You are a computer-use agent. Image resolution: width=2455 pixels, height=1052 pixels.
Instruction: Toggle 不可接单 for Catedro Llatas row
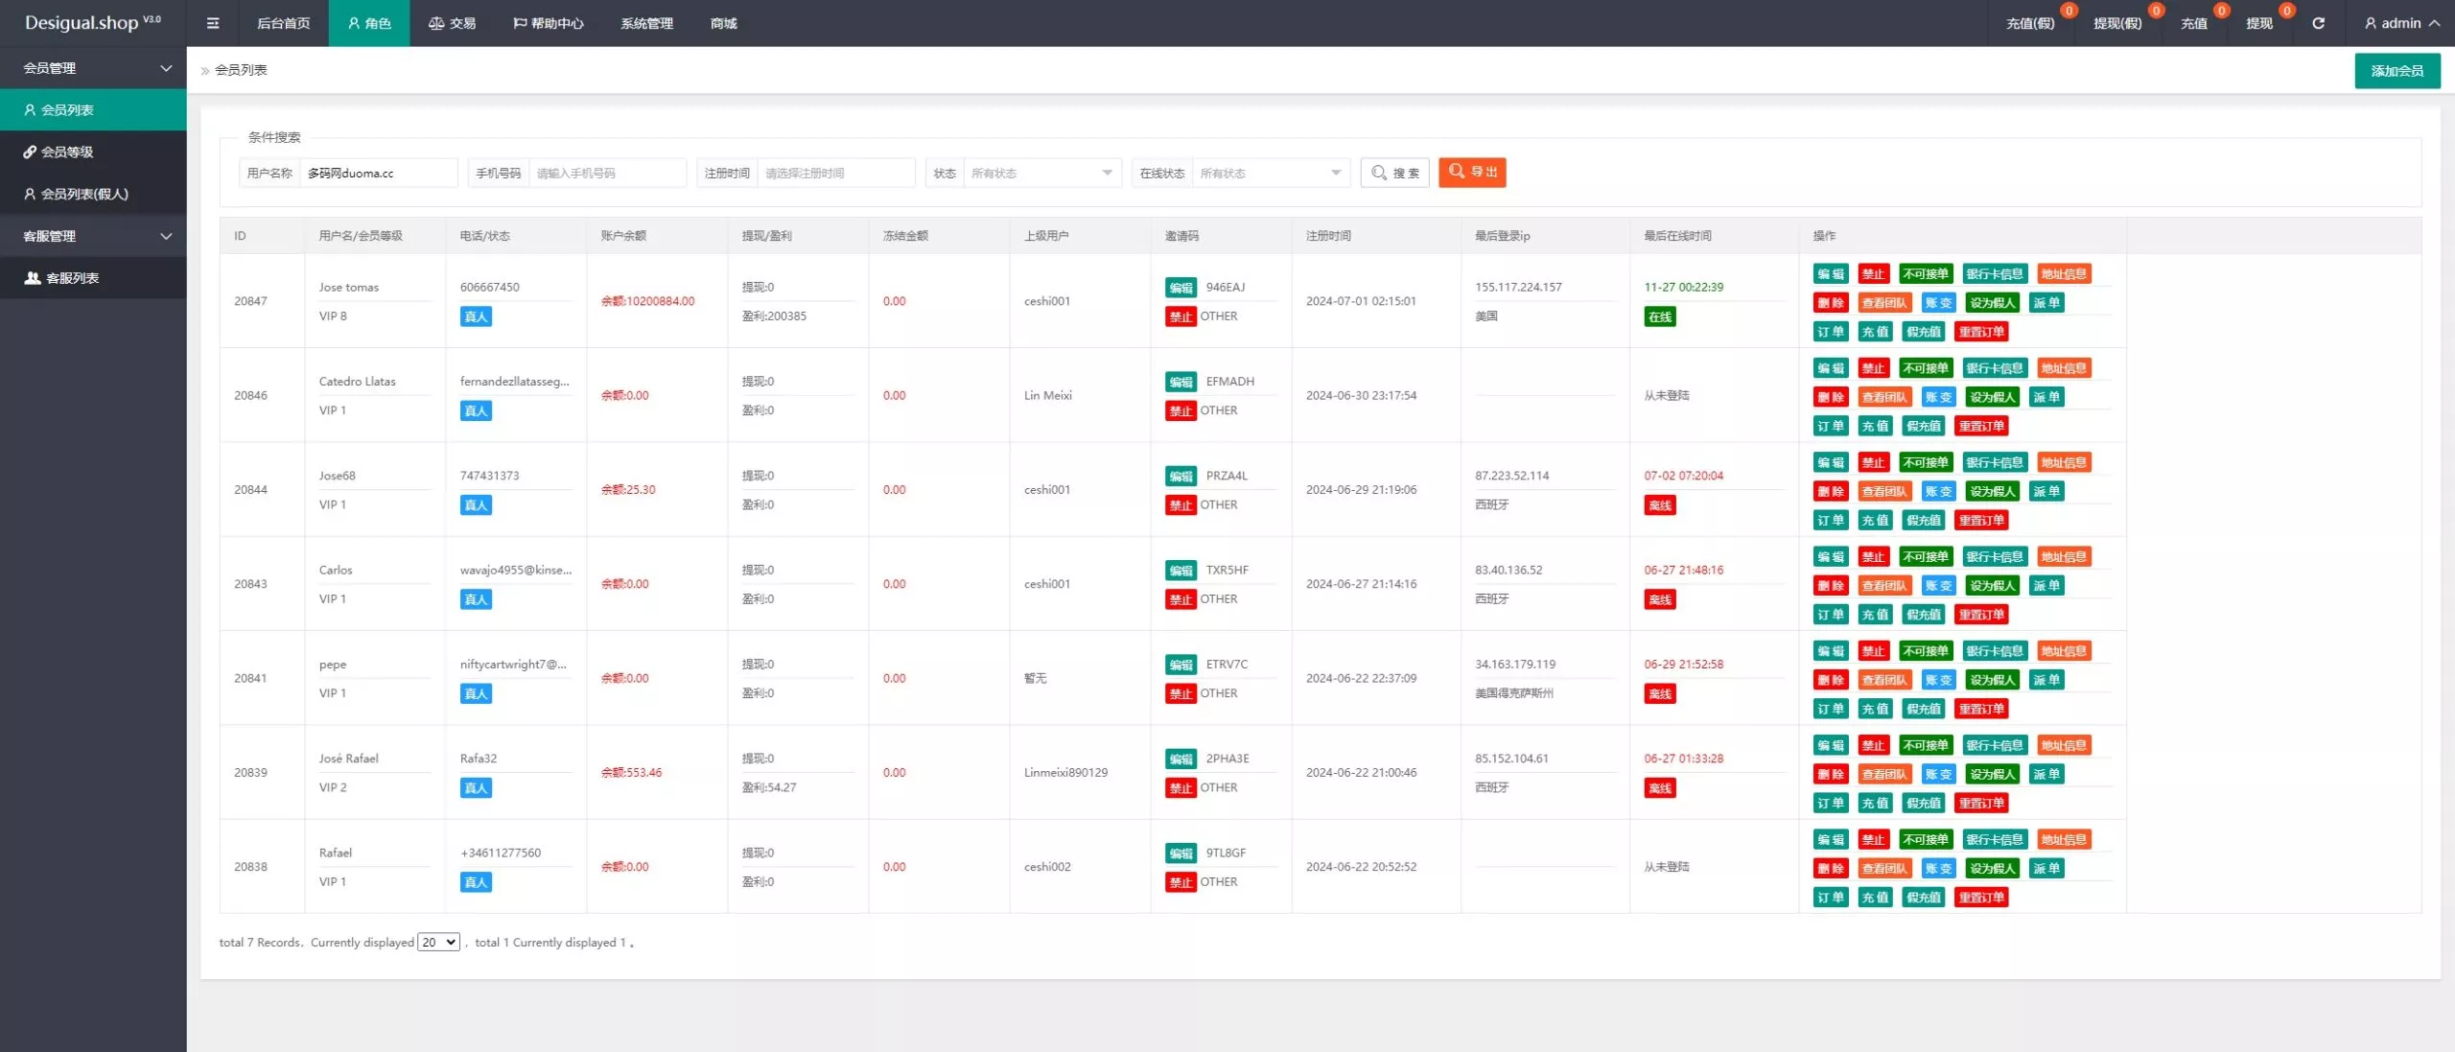click(x=1926, y=368)
